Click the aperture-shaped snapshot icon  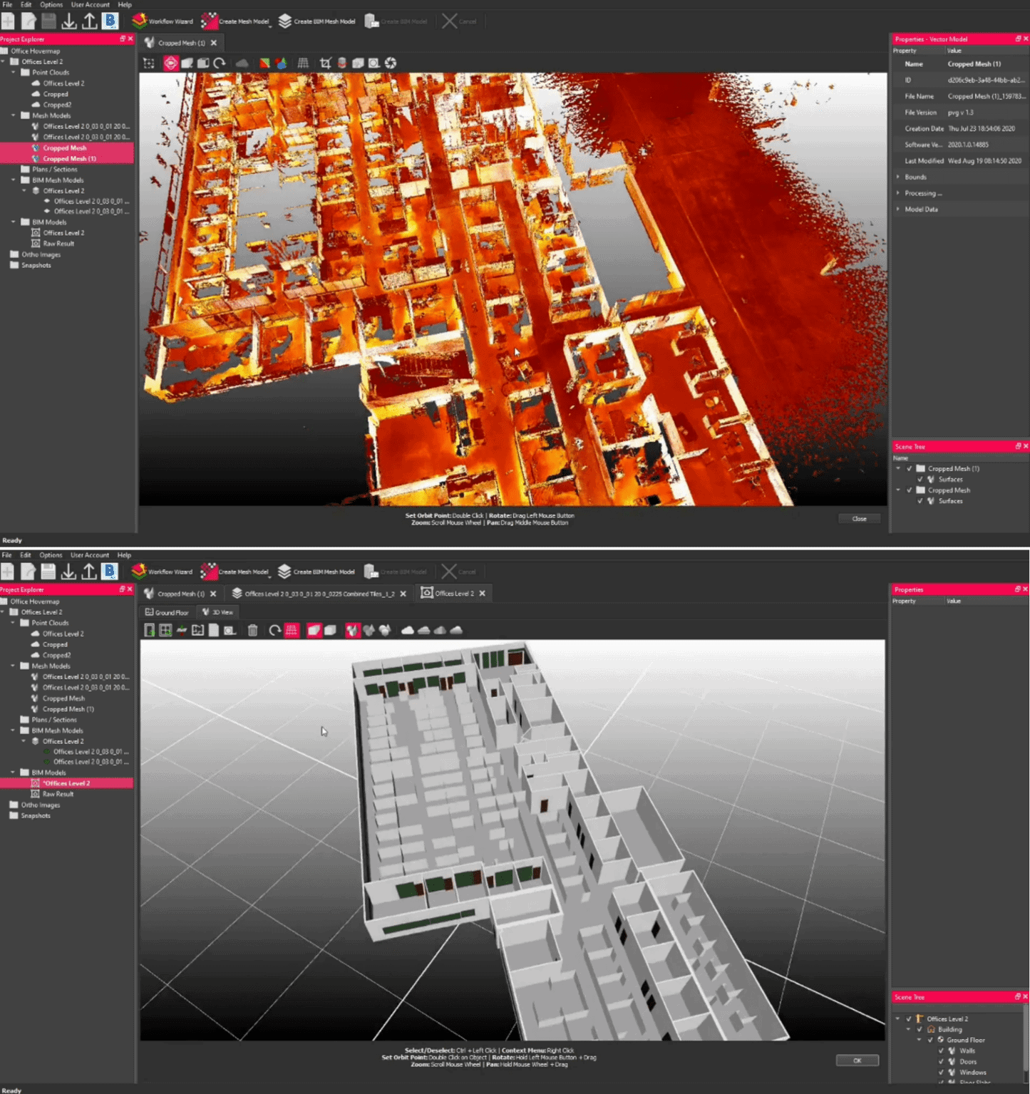click(x=391, y=63)
